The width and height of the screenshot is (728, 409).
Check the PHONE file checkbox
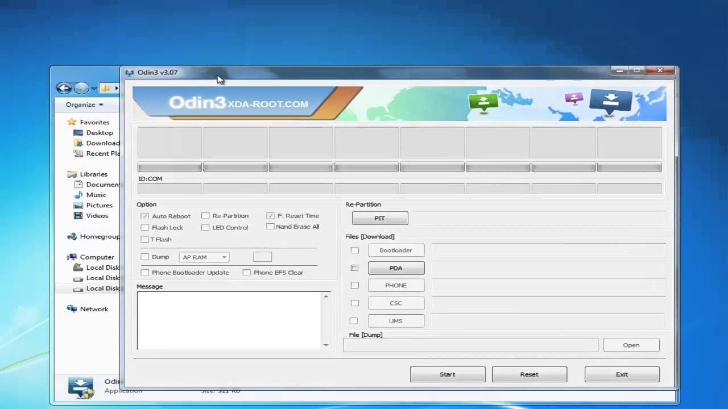355,285
